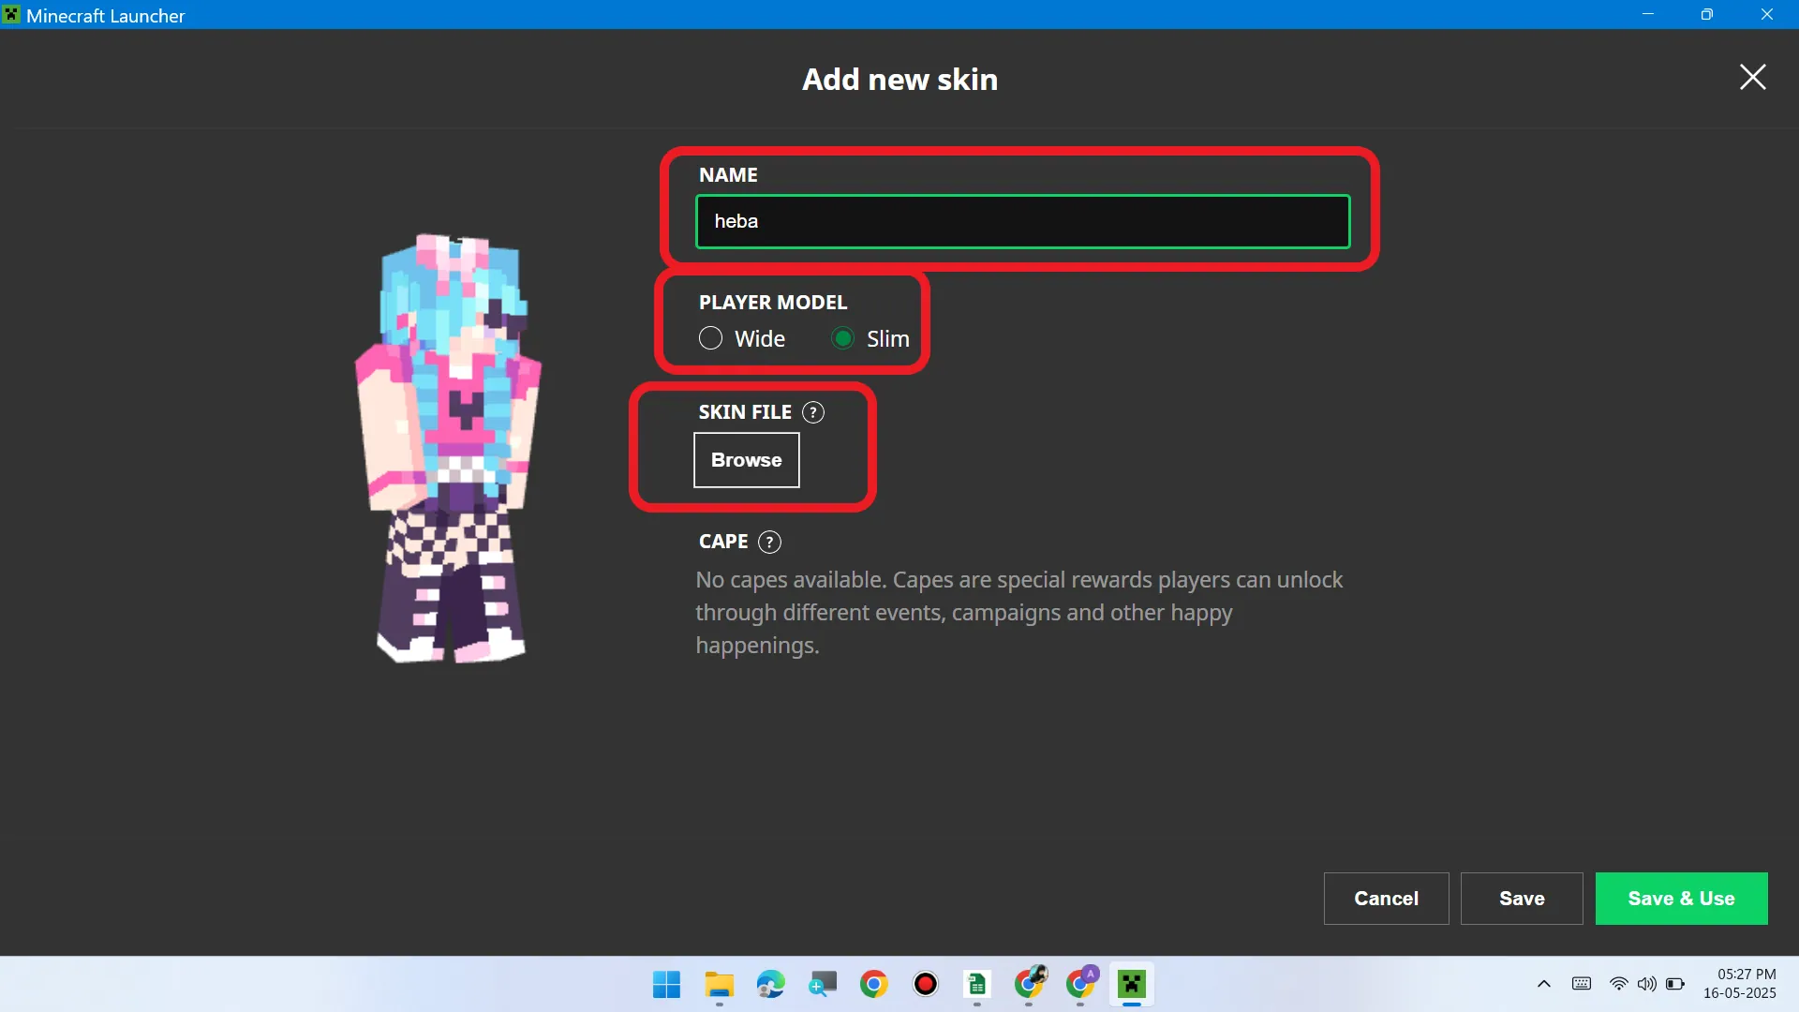
Task: Open the first Google Chrome taskbar icon
Action: click(874, 984)
